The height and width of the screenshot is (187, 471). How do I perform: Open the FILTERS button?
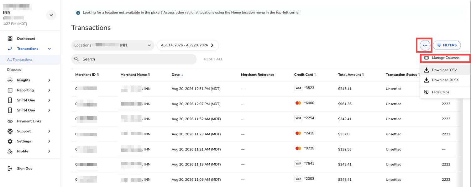pos(447,45)
